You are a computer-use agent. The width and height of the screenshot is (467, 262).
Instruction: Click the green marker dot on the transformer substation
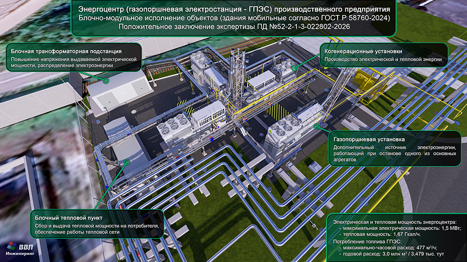click(106, 80)
